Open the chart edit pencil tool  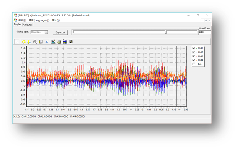53,42
